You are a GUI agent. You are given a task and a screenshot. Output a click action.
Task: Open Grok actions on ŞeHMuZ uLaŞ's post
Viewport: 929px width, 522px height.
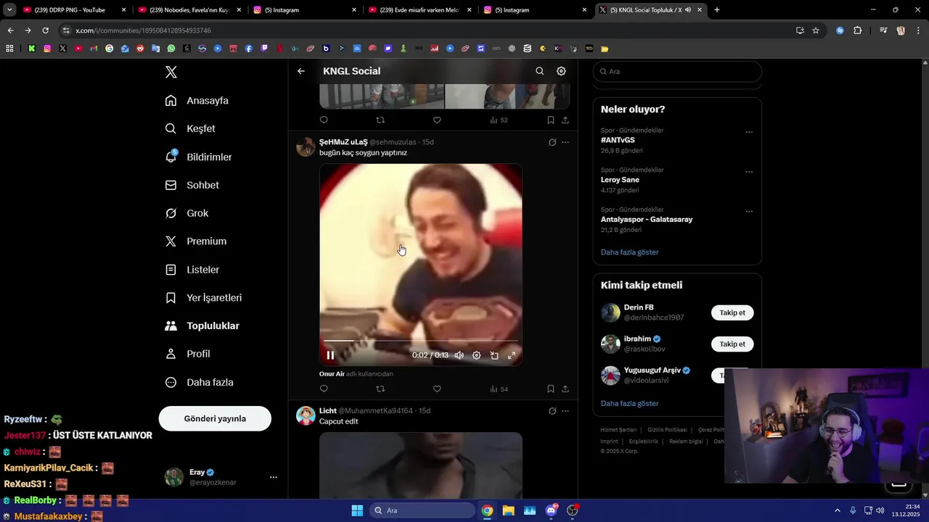tap(552, 142)
